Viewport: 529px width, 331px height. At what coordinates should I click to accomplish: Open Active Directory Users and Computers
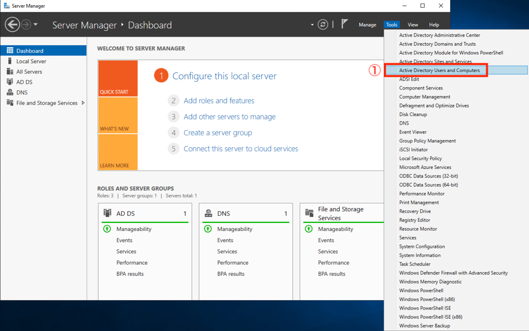point(456,70)
